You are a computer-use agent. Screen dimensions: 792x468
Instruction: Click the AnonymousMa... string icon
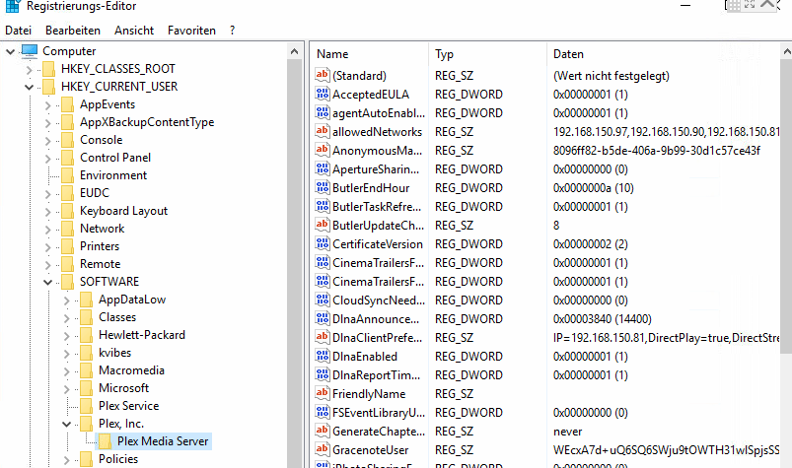[322, 150]
